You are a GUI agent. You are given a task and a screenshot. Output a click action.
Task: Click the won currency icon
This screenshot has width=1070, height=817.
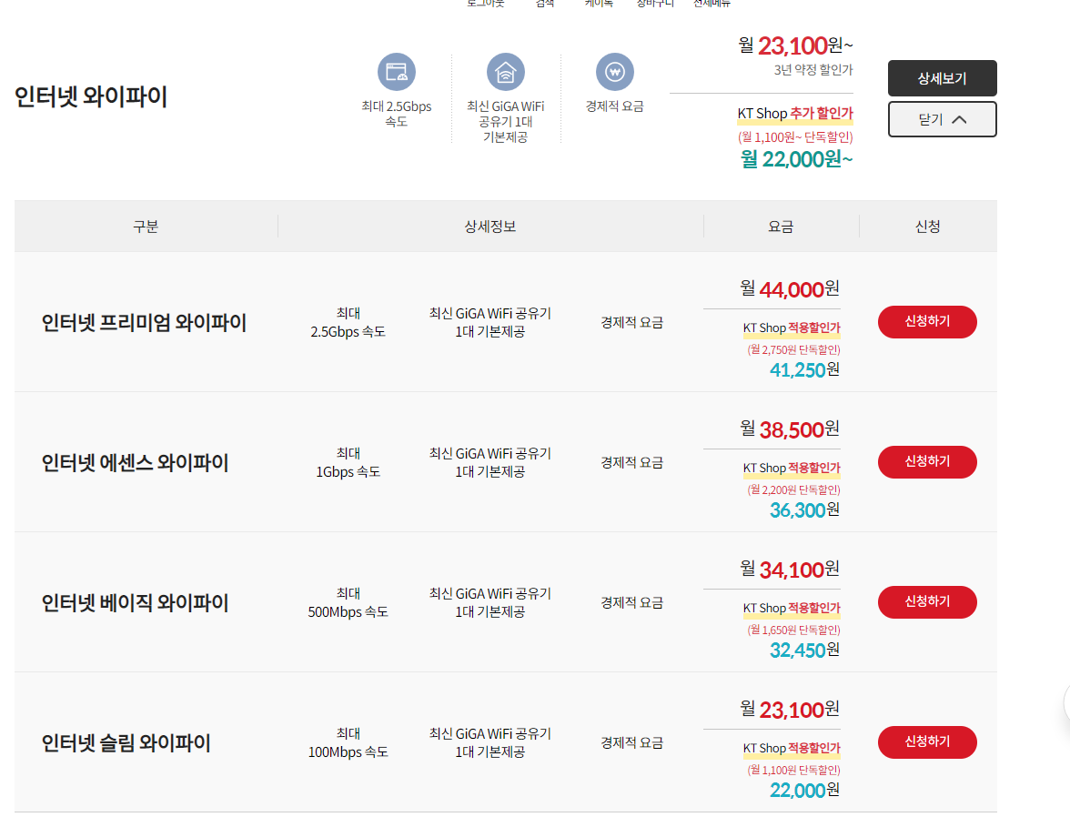(615, 72)
